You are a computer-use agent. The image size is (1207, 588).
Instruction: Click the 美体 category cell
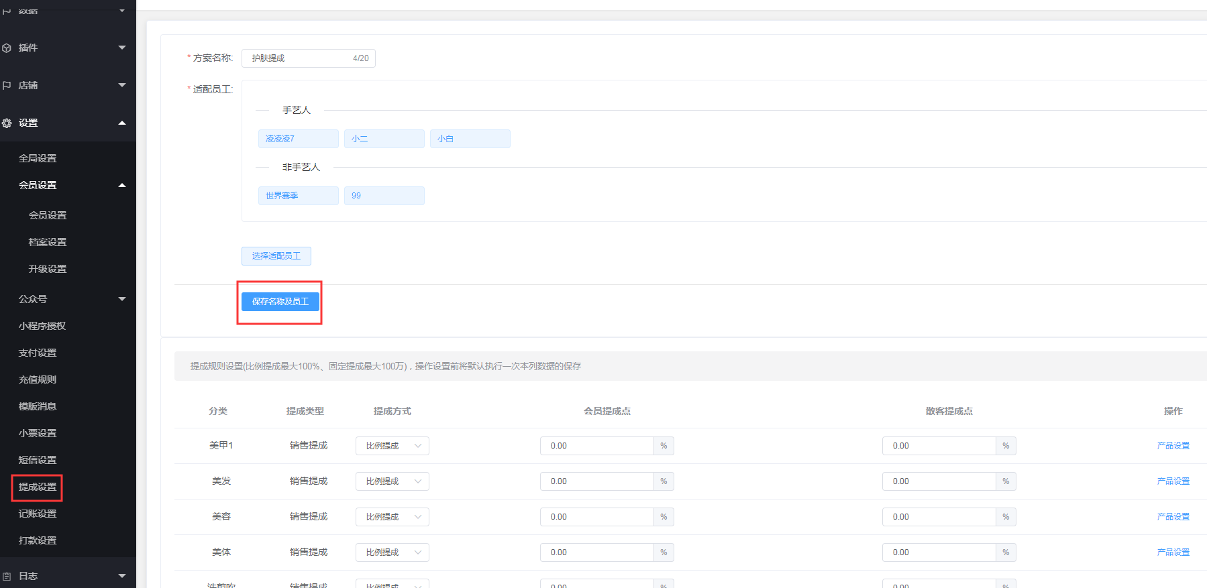coord(221,552)
